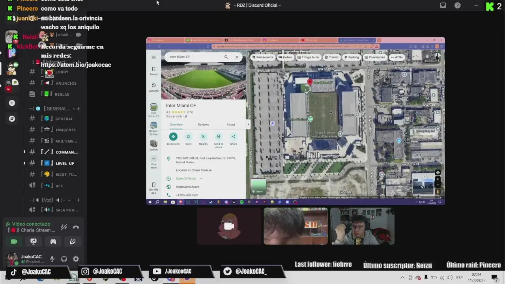Filter map by Transit chip

point(331,57)
